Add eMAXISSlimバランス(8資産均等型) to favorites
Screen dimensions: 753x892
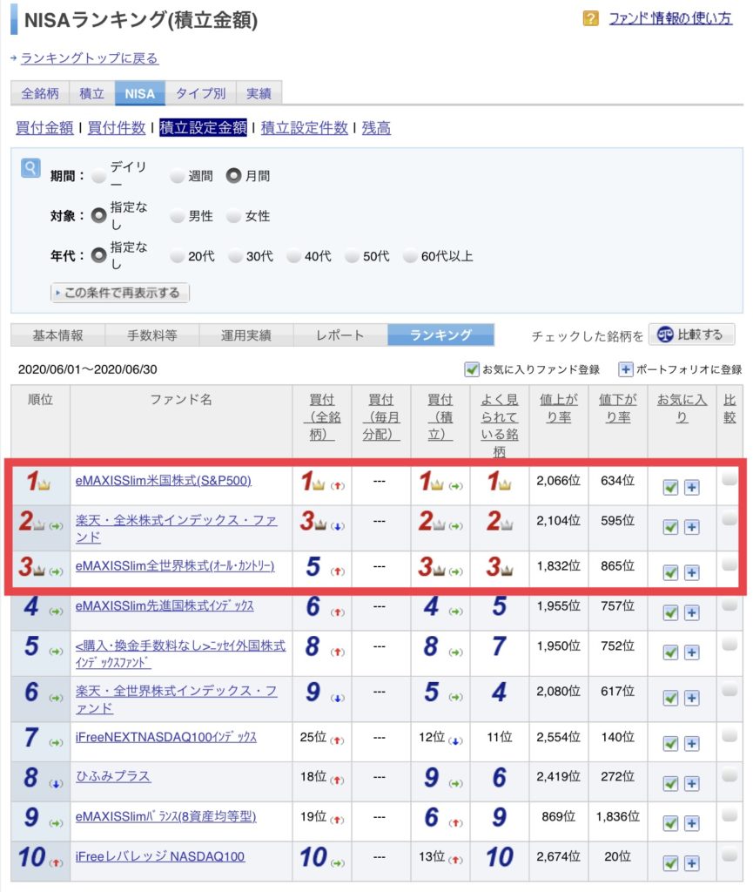pos(670,823)
